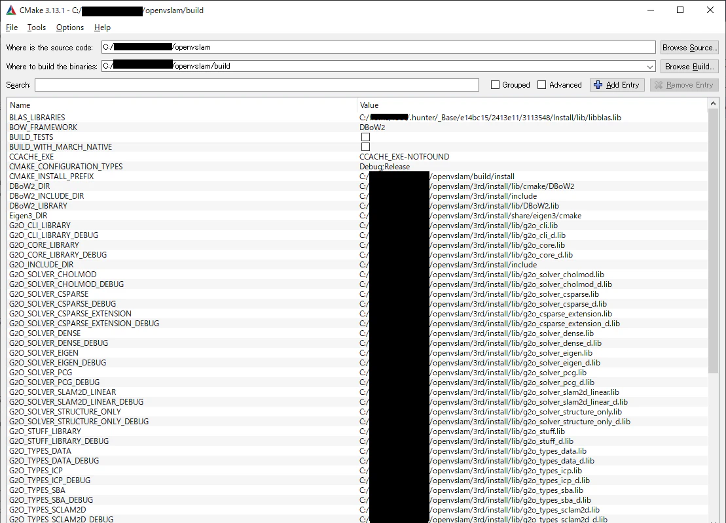726x523 pixels.
Task: Click the CMake logo icon in title bar
Action: click(11, 10)
